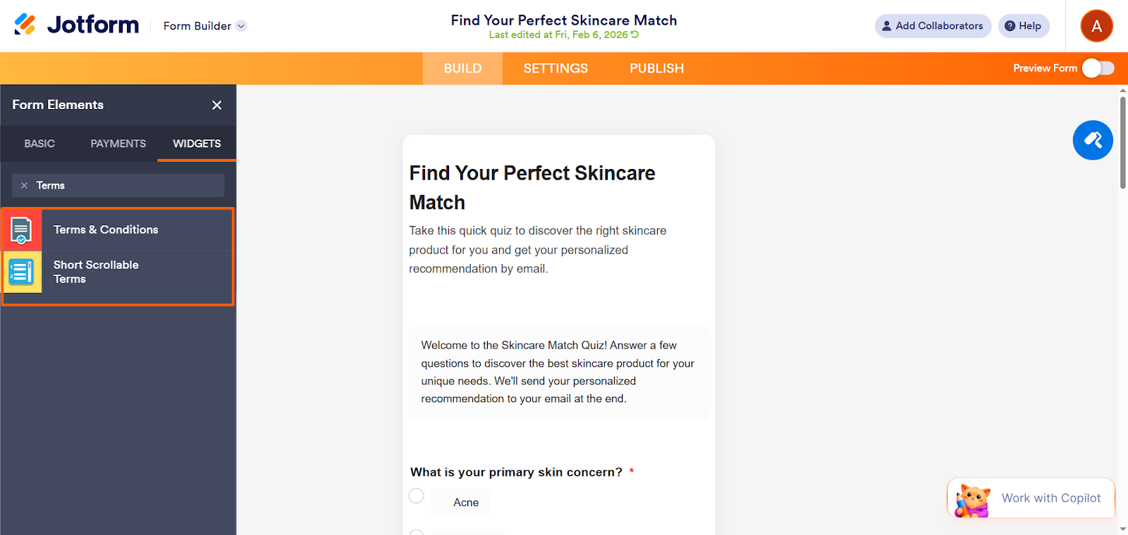Switch to the BASIC elements tab
This screenshot has height=535, width=1128.
(x=39, y=144)
